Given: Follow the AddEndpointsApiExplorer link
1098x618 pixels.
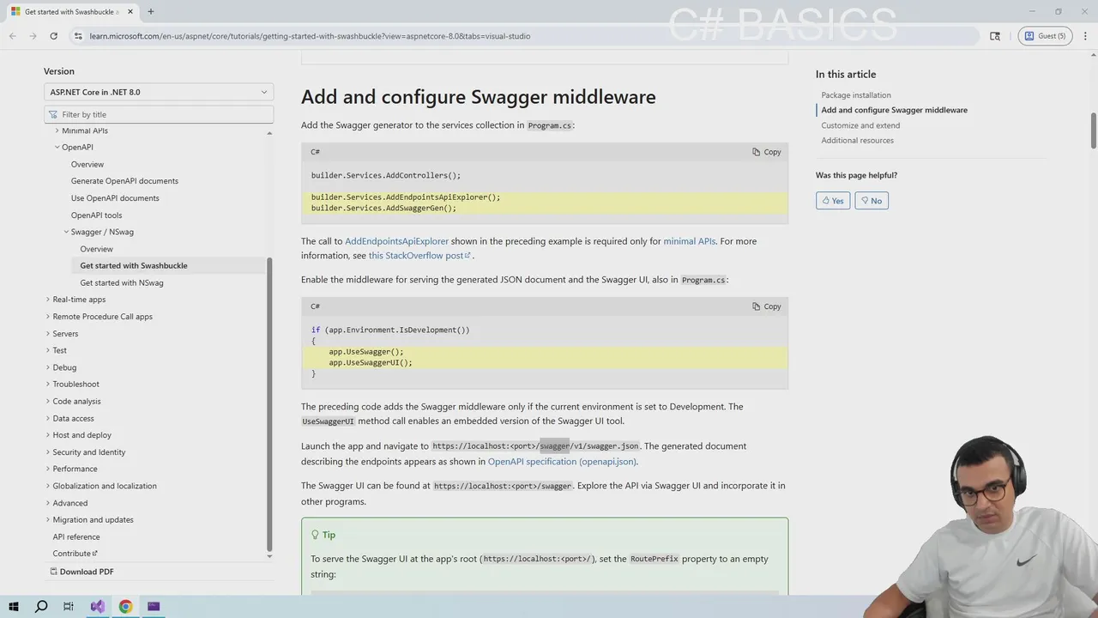Looking at the screenshot, I should pyautogui.click(x=396, y=241).
